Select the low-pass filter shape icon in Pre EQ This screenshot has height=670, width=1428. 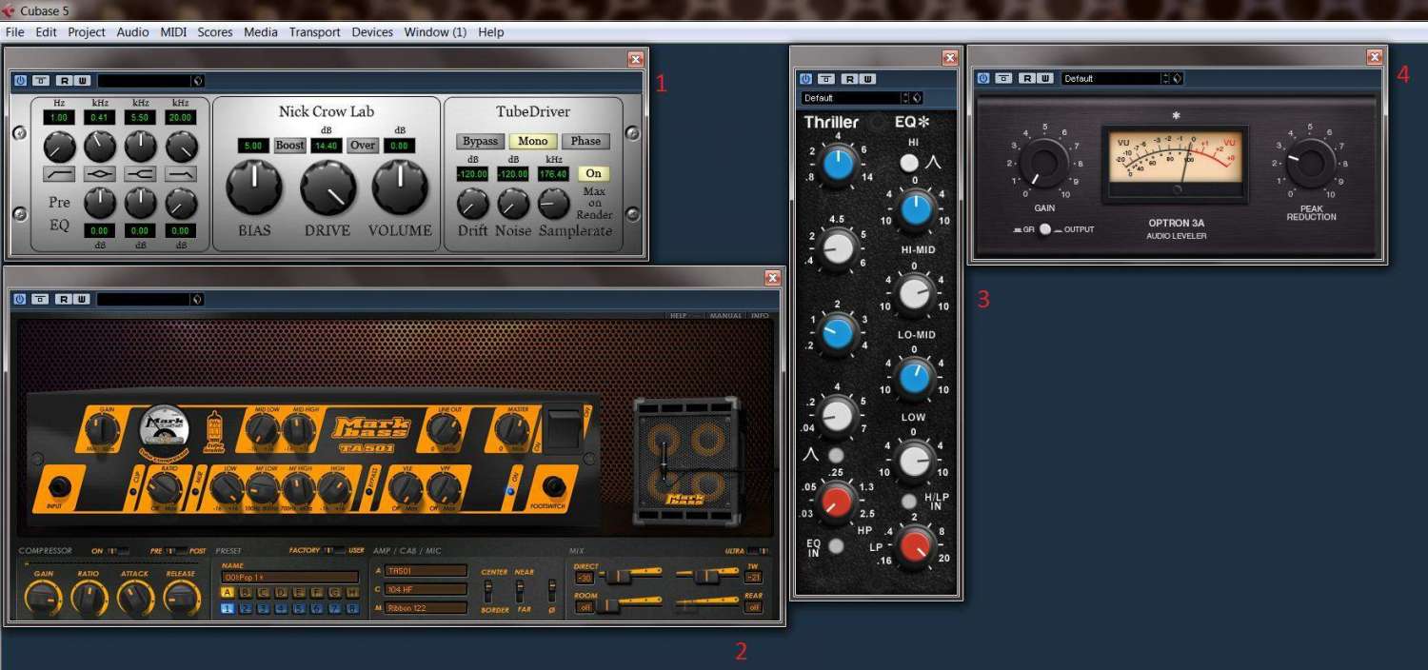(181, 173)
